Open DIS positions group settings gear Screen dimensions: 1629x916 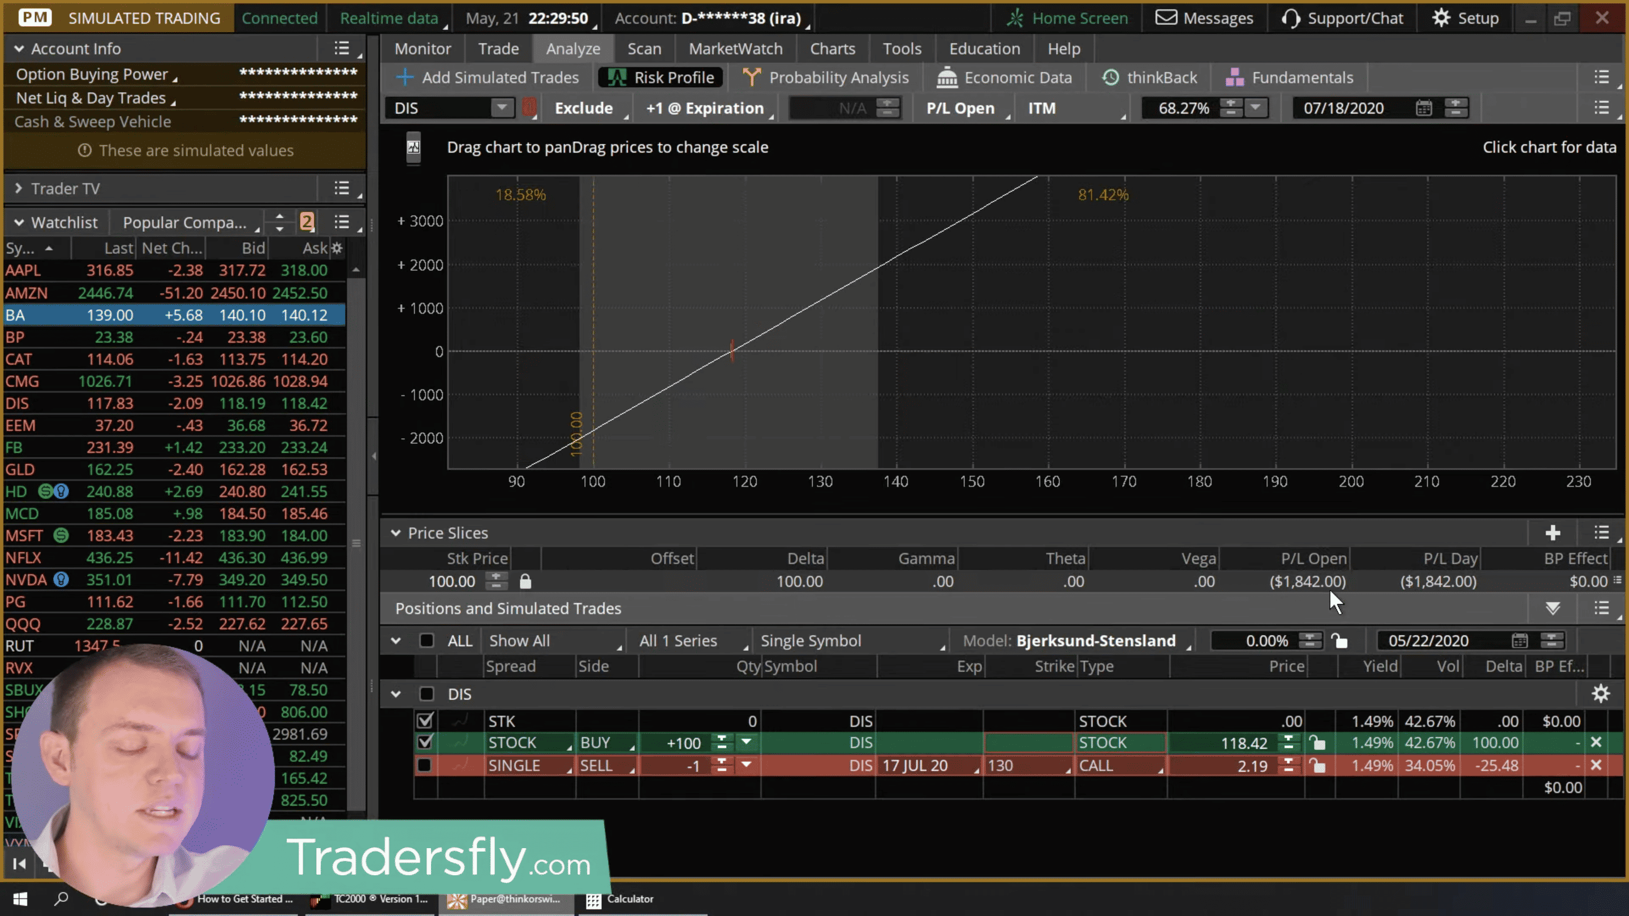click(1601, 694)
